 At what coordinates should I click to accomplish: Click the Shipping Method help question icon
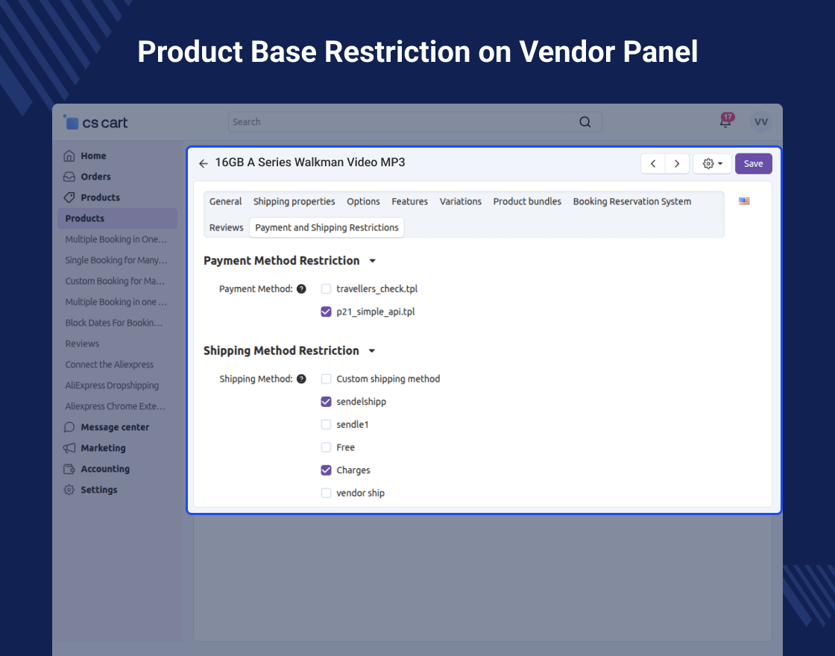click(301, 379)
